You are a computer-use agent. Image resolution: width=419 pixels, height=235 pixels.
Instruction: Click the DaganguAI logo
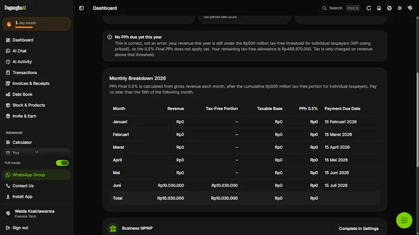coord(15,8)
